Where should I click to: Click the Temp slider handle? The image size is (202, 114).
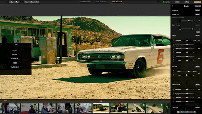click(189, 71)
